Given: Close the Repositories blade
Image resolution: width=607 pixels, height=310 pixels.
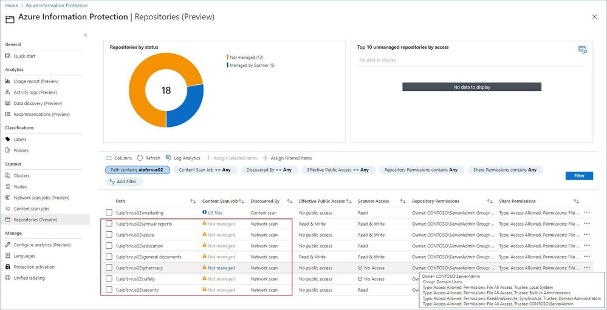Looking at the screenshot, I should click(x=595, y=16).
